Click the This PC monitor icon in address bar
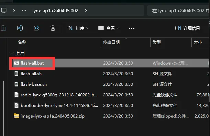This screenshot has height=136, width=210. tap(4, 10)
